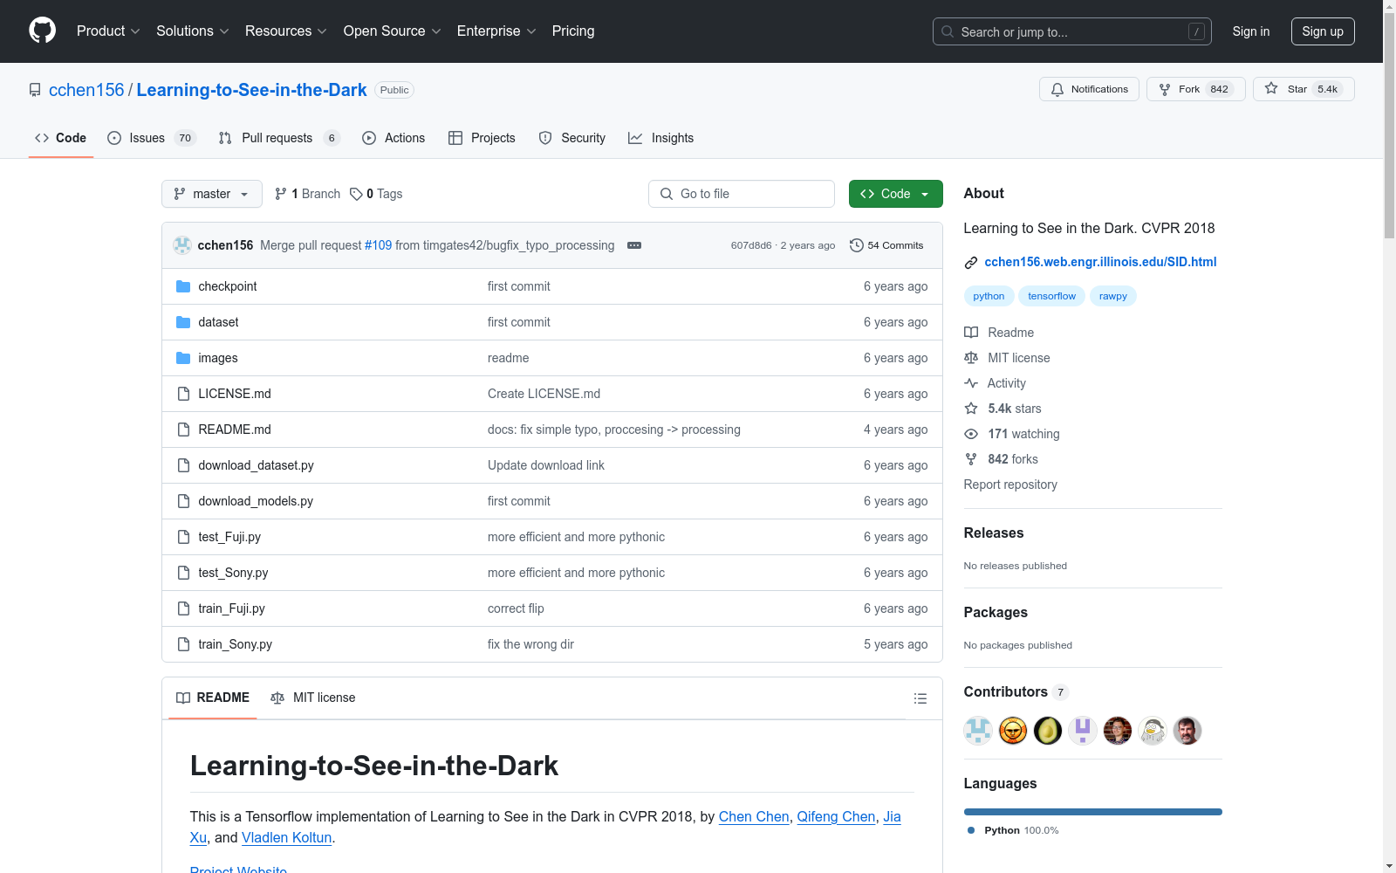Open the second contributor avatar with sunglasses
Screen dimensions: 1396x873
pos(1013,731)
